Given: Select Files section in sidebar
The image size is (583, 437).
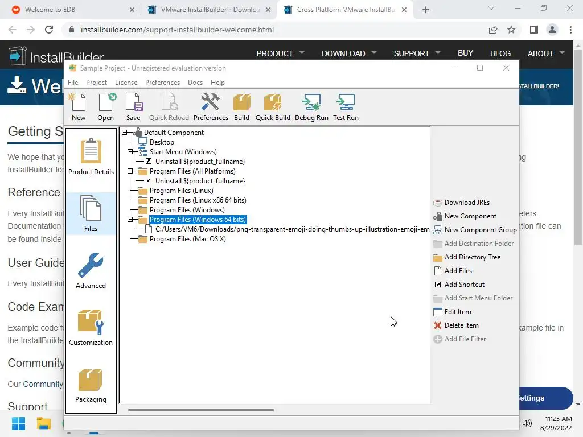Looking at the screenshot, I should pos(91,213).
